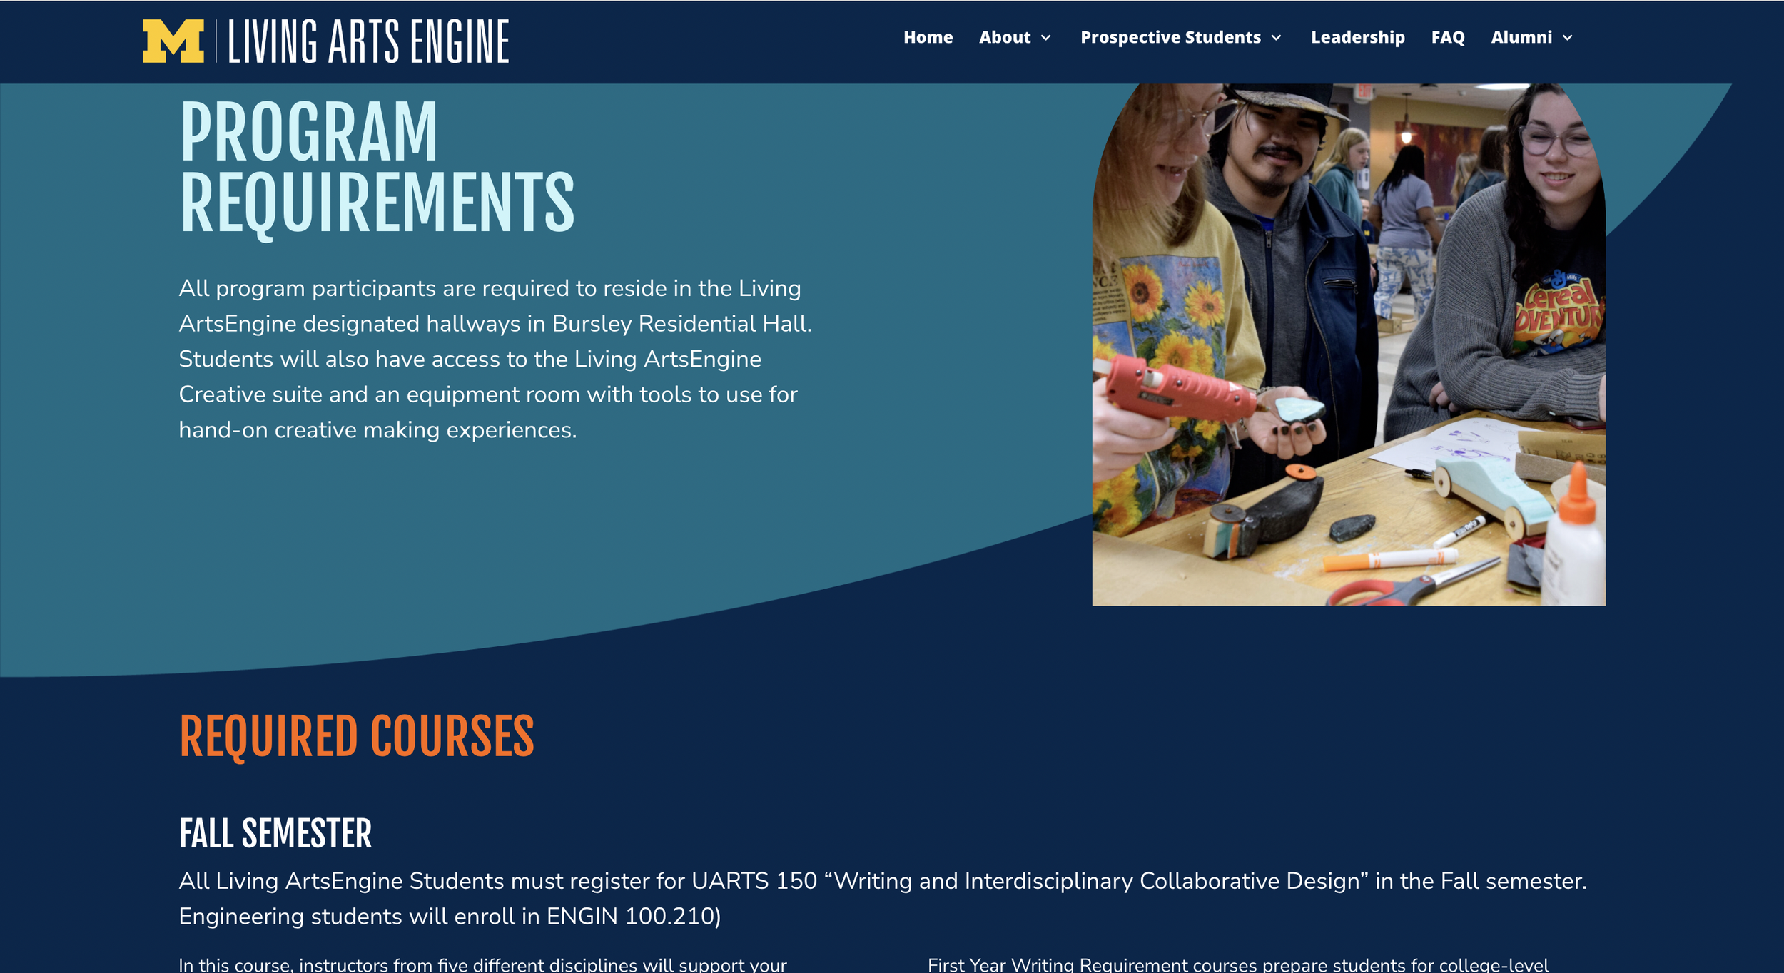1784x973 pixels.
Task: Click the Fall Semester subheading
Action: [275, 834]
